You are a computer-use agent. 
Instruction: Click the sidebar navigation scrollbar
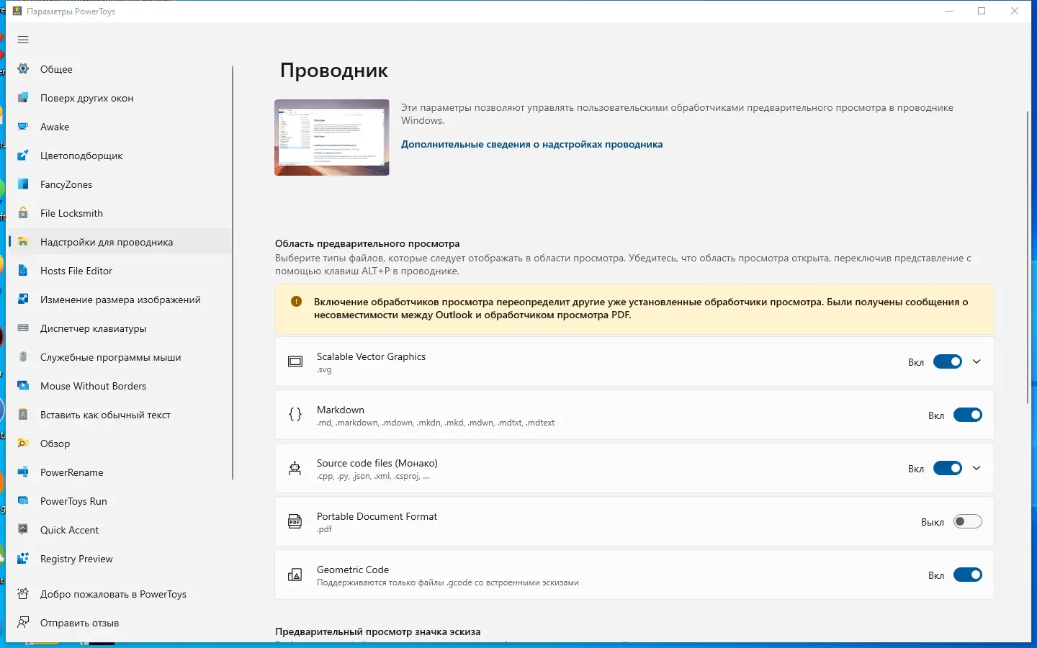(x=233, y=272)
